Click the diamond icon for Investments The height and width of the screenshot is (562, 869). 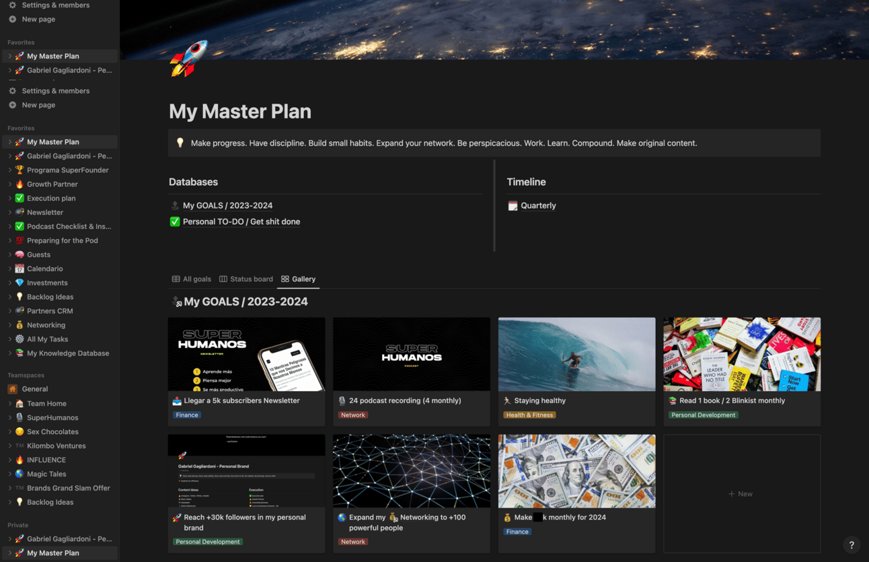[x=20, y=283]
